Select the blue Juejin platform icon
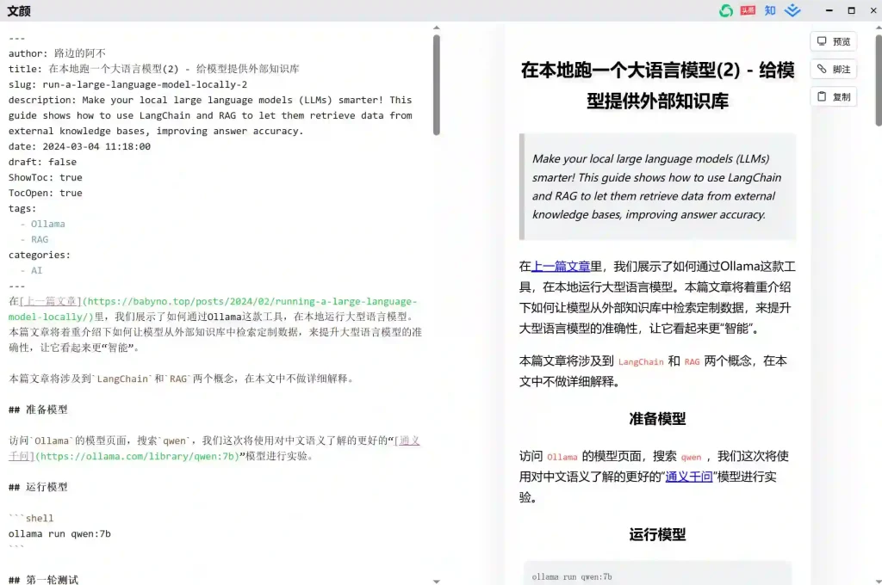This screenshot has width=882, height=585. coord(792,10)
